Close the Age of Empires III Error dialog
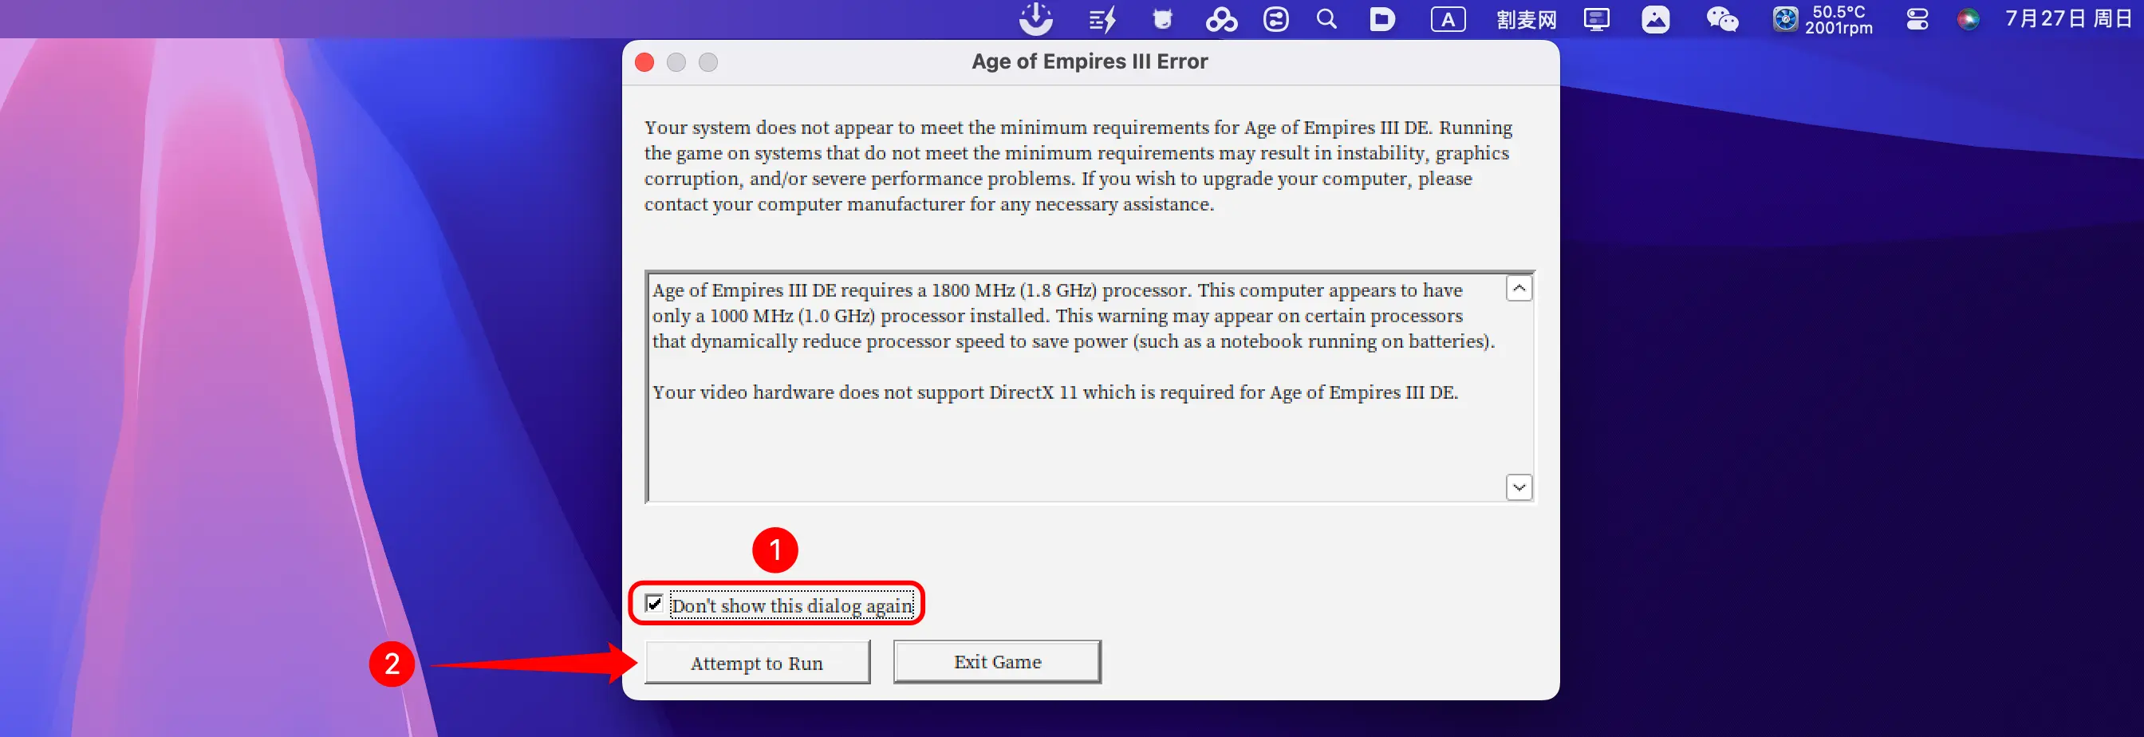The image size is (2144, 737). (644, 62)
